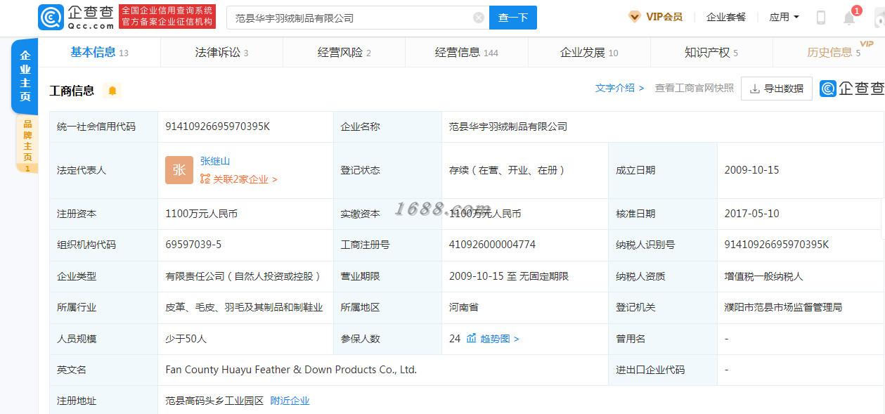Toggle the 工商信息 monitor bell icon

point(112,91)
